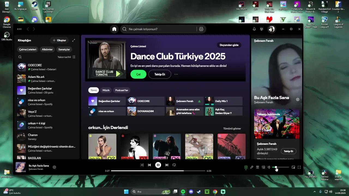Toggle shuffle mode
The width and height of the screenshot is (349, 196).
[142, 165]
